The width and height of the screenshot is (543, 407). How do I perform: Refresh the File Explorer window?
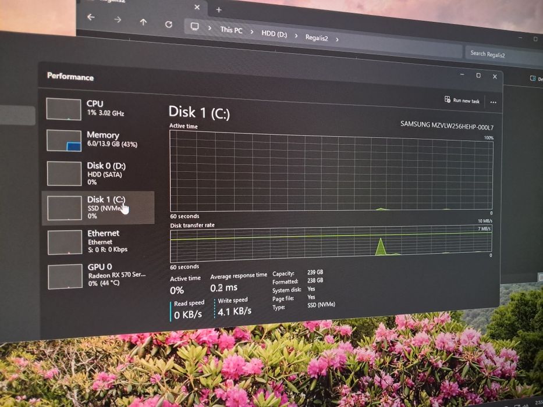169,24
